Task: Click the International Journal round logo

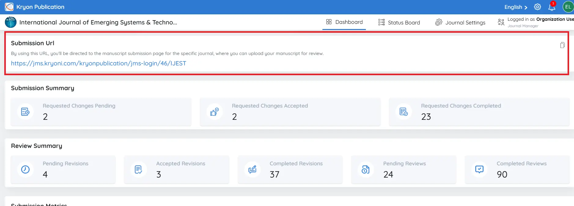Action: [11, 22]
